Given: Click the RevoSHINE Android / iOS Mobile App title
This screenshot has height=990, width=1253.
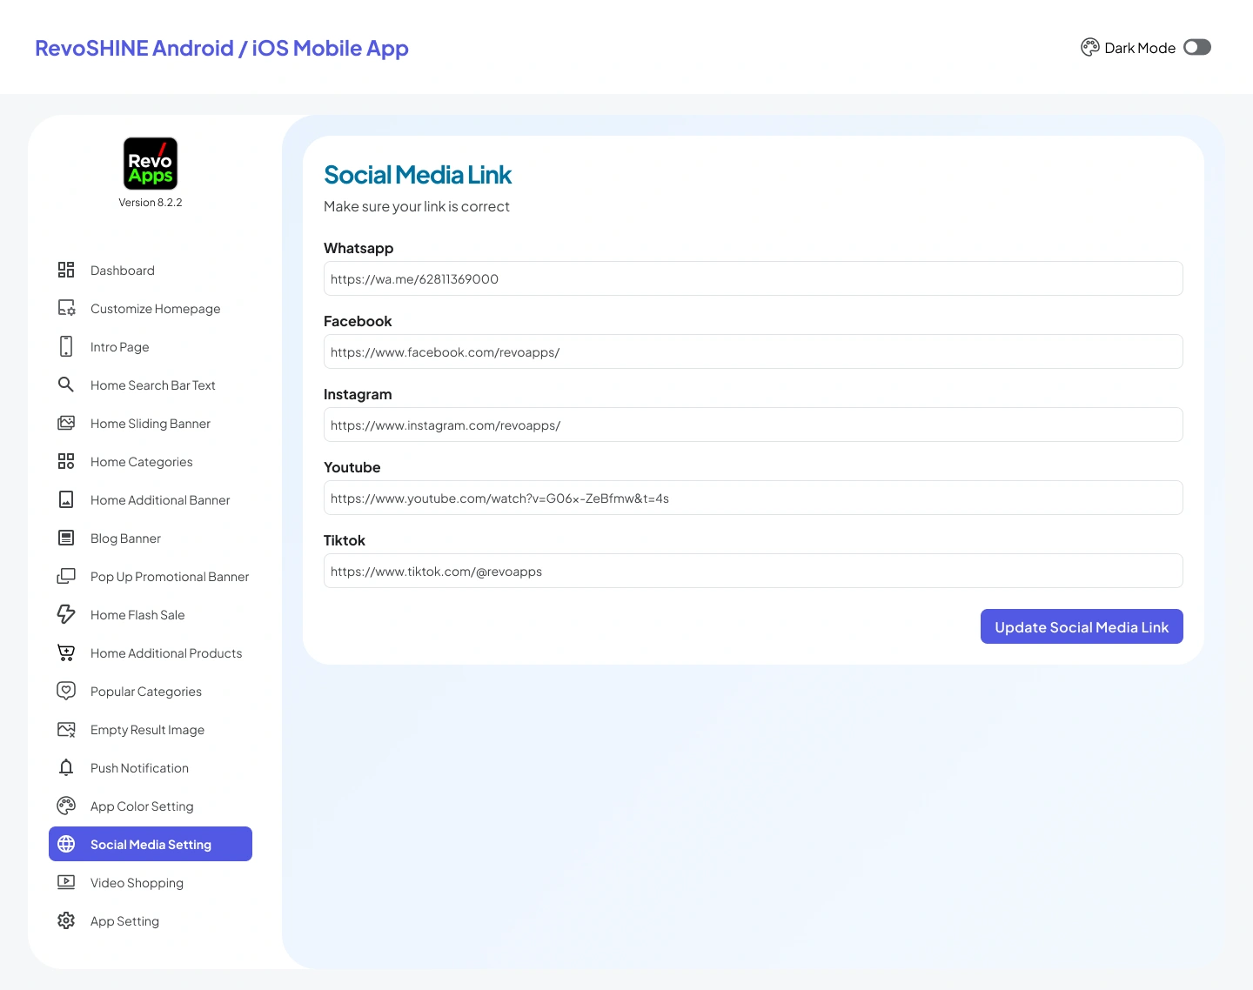Looking at the screenshot, I should 222,48.
